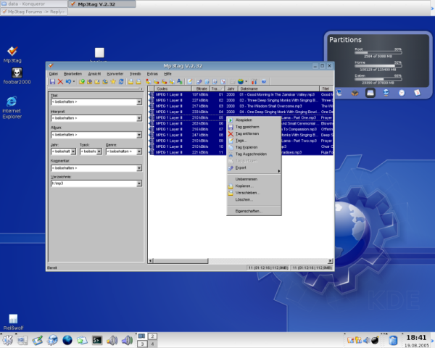
Task: Open the Extras menu
Action: click(x=152, y=74)
